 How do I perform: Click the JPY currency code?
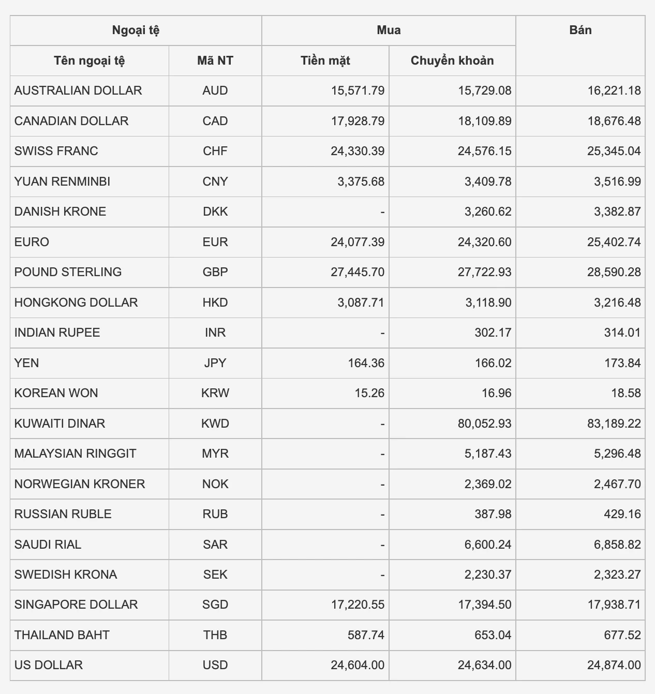click(215, 363)
